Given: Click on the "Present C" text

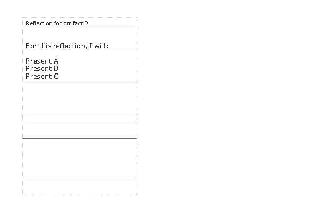Looking at the screenshot, I should point(42,76).
